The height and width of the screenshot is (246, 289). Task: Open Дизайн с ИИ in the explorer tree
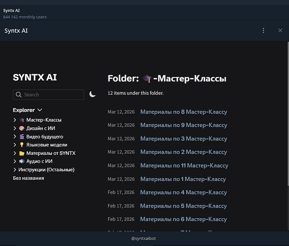(x=41, y=128)
